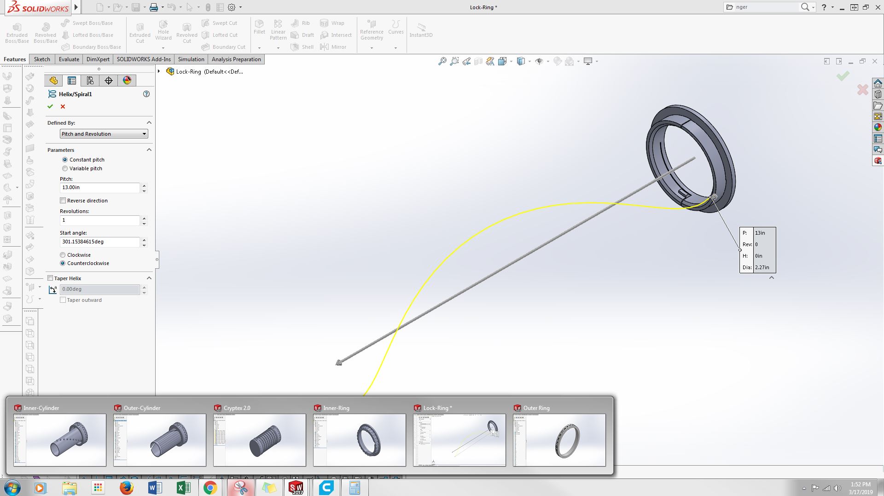Select the Variable pitch radio button
Screen dimensions: 884x496
(x=65, y=168)
